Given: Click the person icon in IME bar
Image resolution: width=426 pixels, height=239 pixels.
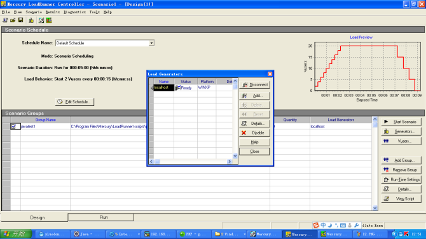Looking at the screenshot, I should pos(350,225).
